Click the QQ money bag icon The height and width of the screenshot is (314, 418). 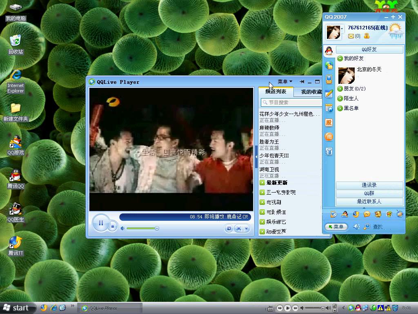click(x=367, y=36)
